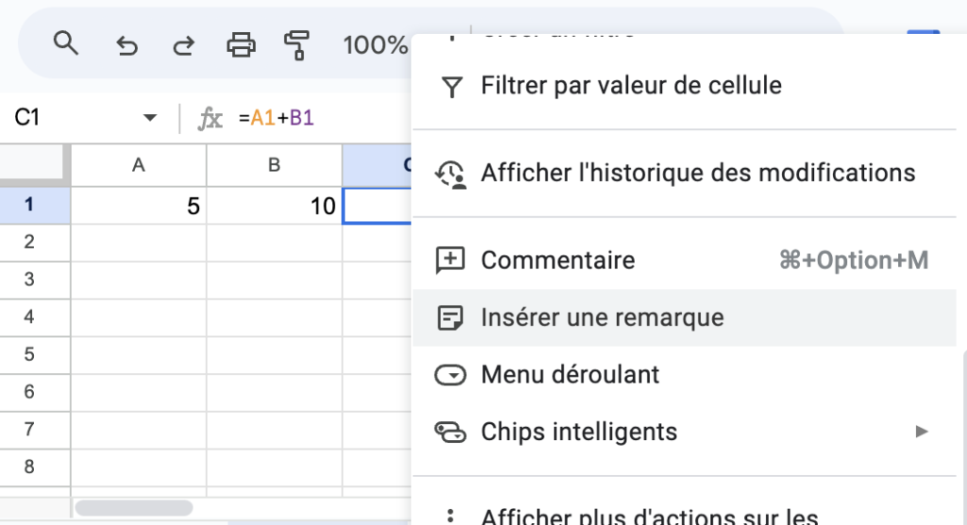This screenshot has width=967, height=525.
Task: Open the zoom 100% dropdown
Action: 375,44
